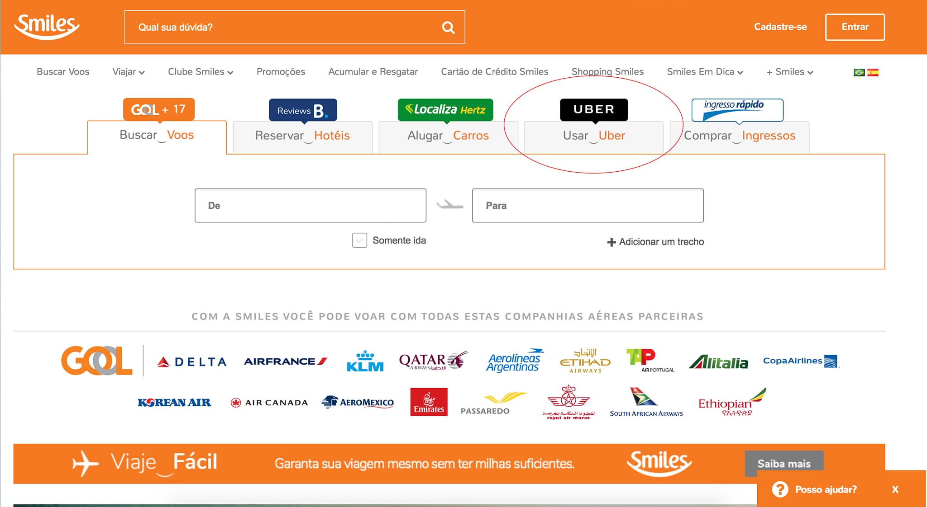Click the Delta airline logo
Viewport: 927px width, 507px height.
[x=191, y=361]
